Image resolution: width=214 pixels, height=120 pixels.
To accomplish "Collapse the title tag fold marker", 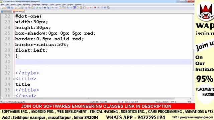I will click(14, 79).
